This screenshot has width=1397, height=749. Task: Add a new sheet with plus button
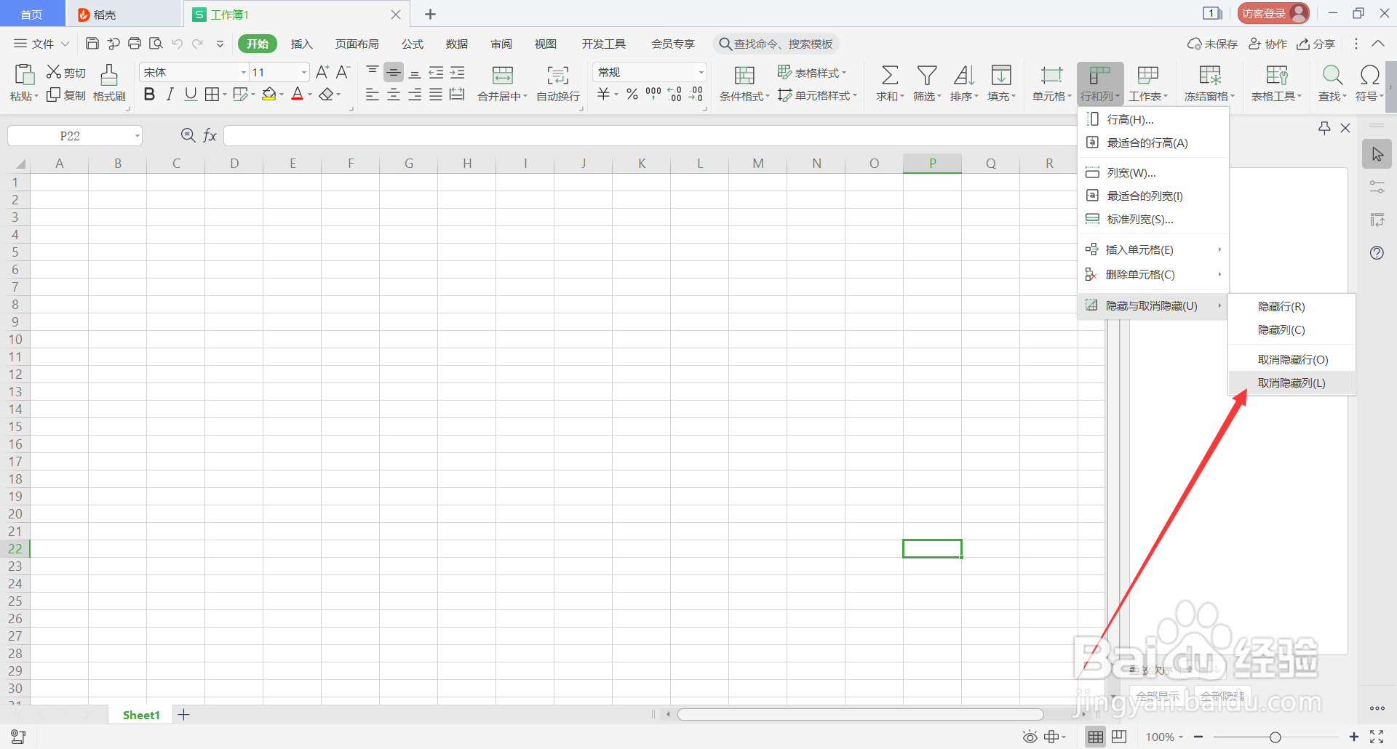[x=184, y=715]
